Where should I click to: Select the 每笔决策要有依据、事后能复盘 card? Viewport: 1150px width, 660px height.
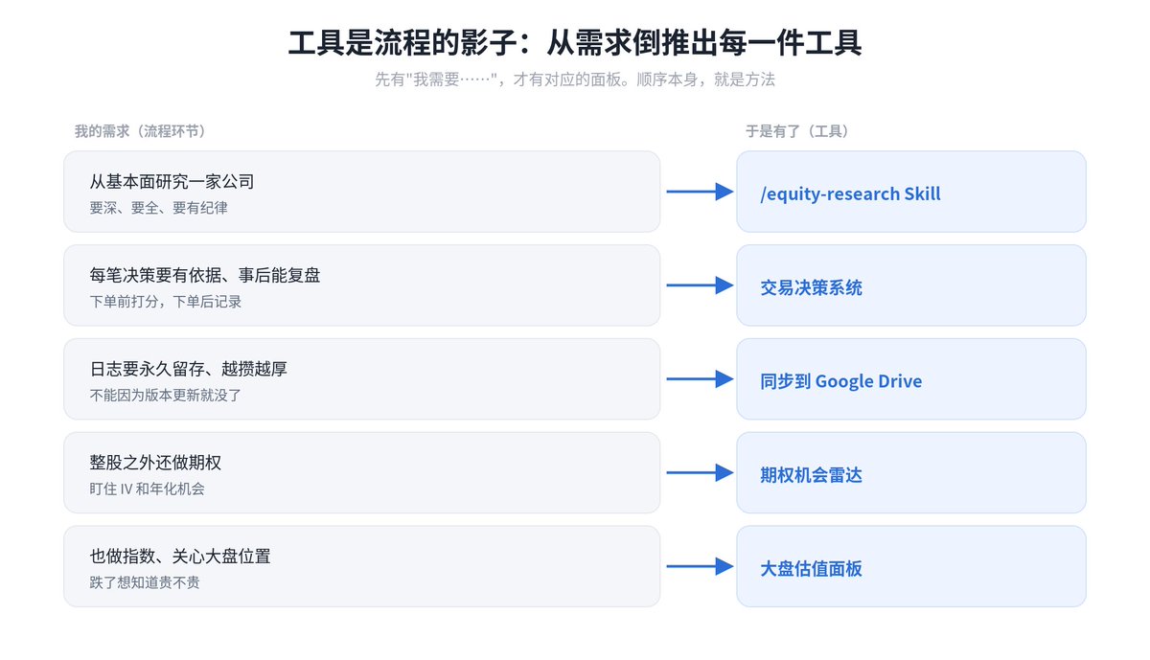coord(362,285)
